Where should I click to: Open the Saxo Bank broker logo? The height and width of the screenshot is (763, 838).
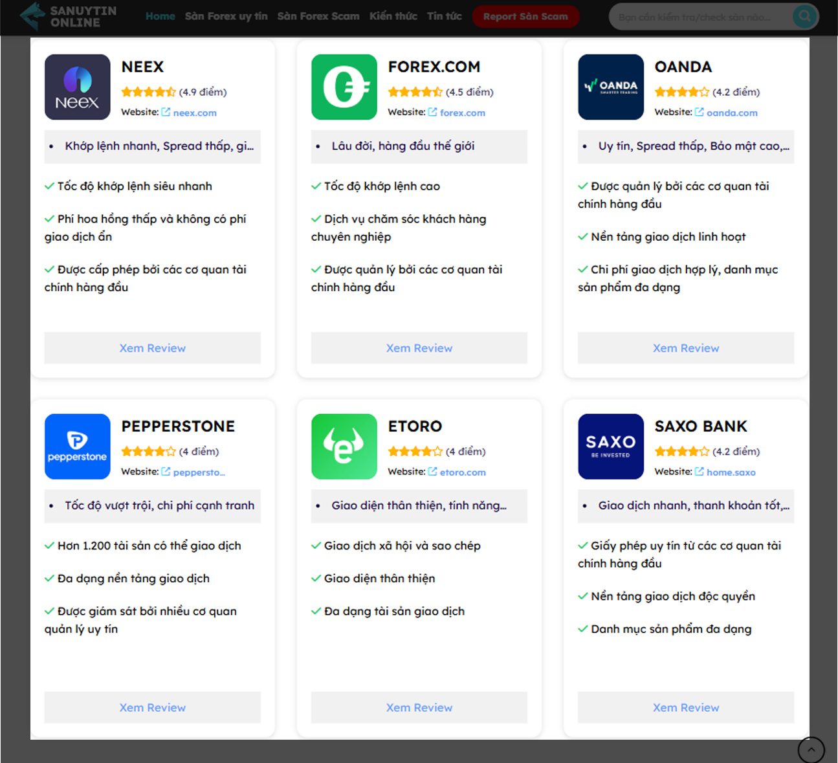point(611,447)
